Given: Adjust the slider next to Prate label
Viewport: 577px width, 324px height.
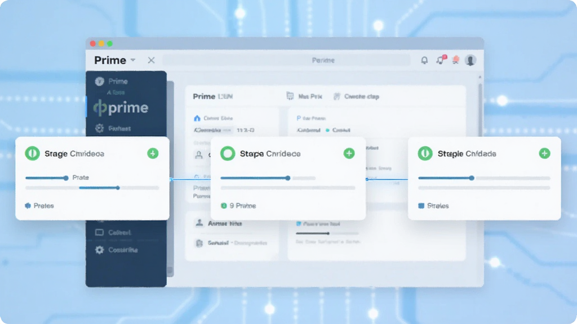Looking at the screenshot, I should coord(47,178).
